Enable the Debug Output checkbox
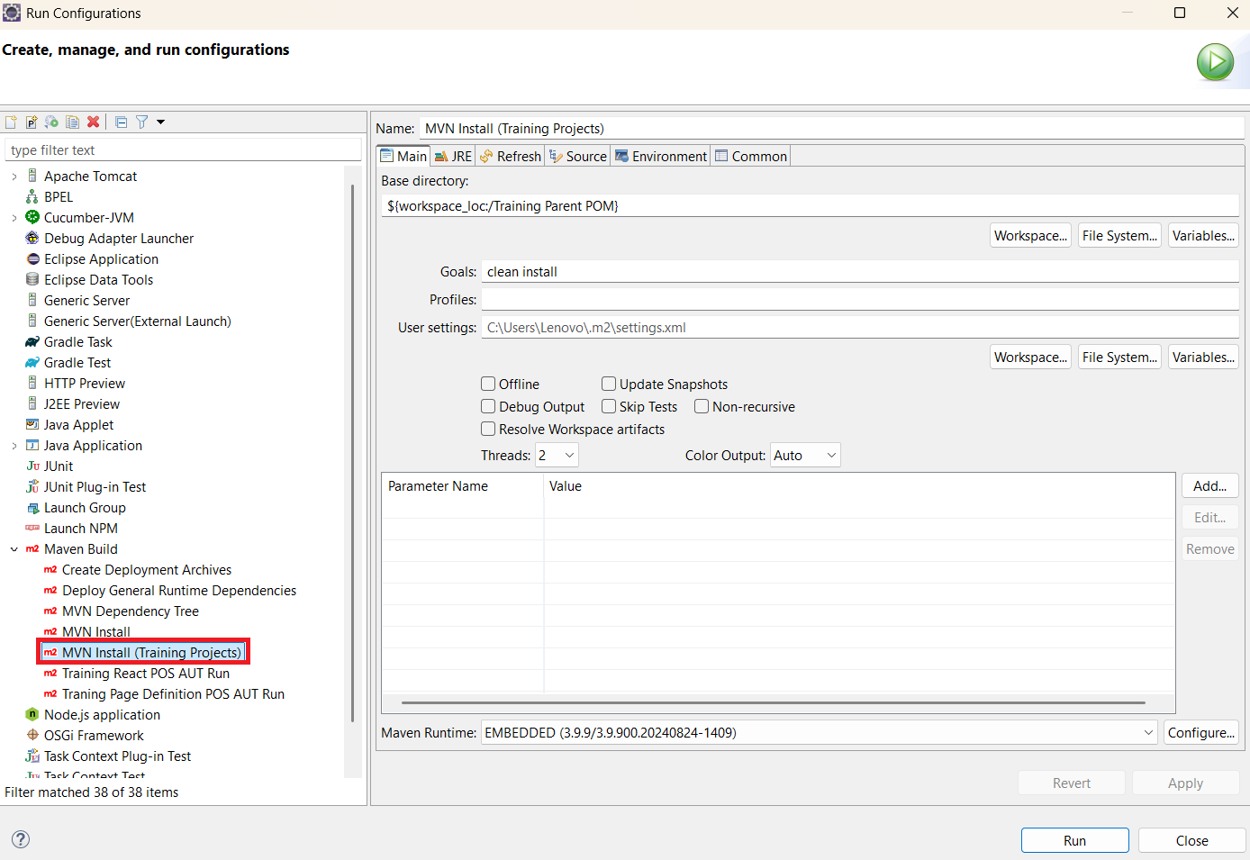This screenshot has height=860, width=1250. 488,406
